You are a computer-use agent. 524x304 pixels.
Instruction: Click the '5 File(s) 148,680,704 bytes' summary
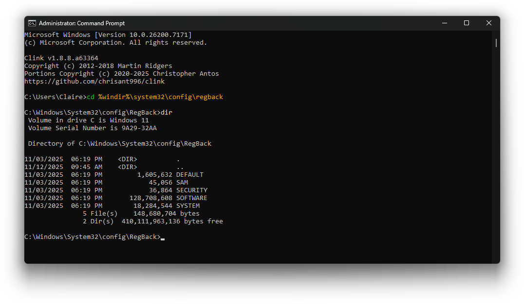point(141,214)
